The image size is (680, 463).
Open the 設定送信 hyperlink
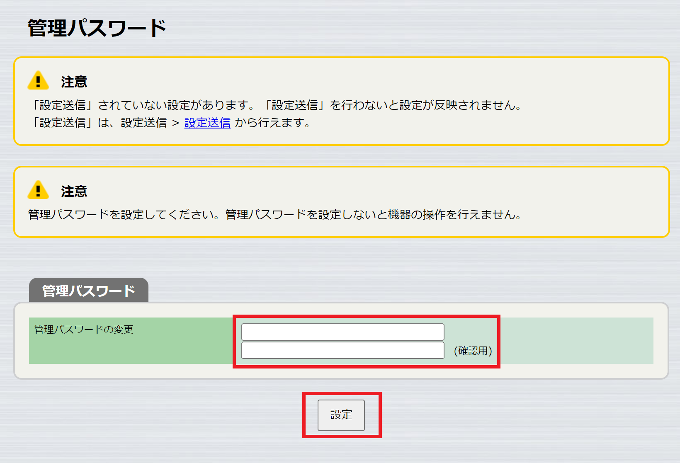tap(207, 123)
